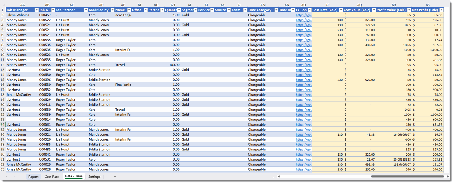Click the 315.84 net profit cell

click(428, 75)
